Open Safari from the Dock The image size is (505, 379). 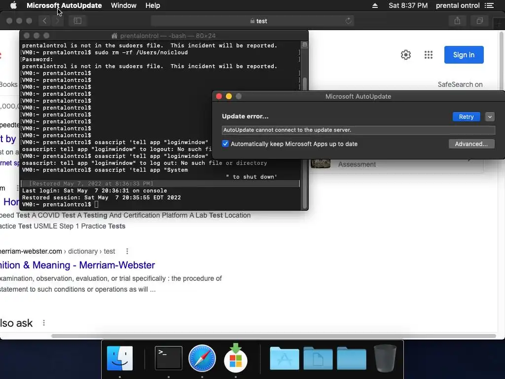[x=202, y=358]
